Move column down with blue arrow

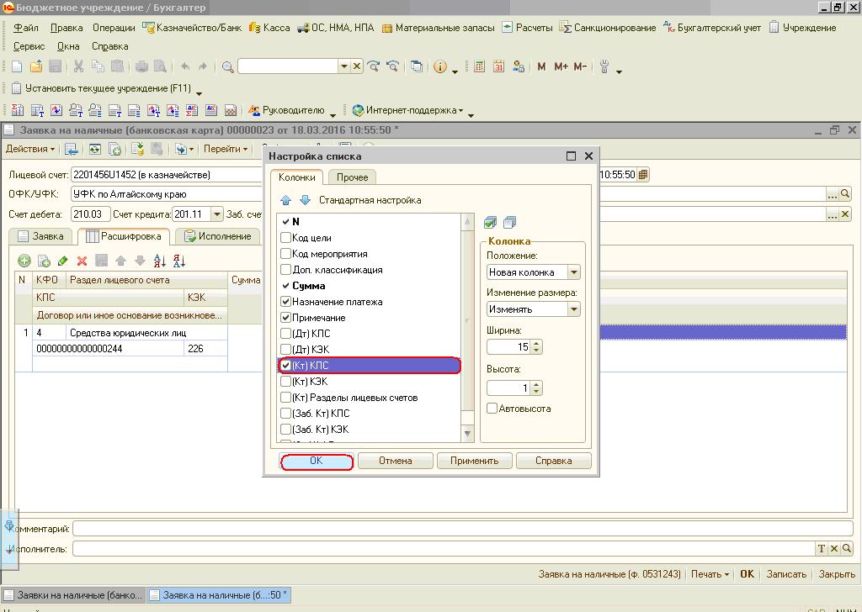(x=305, y=200)
